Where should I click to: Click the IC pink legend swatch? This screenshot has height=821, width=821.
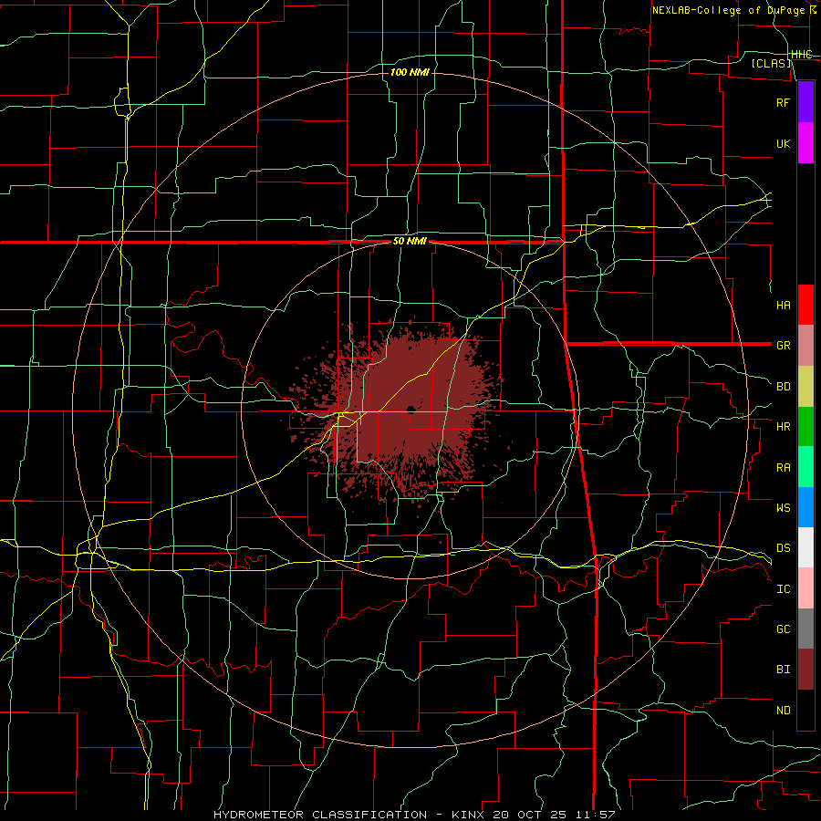click(805, 588)
